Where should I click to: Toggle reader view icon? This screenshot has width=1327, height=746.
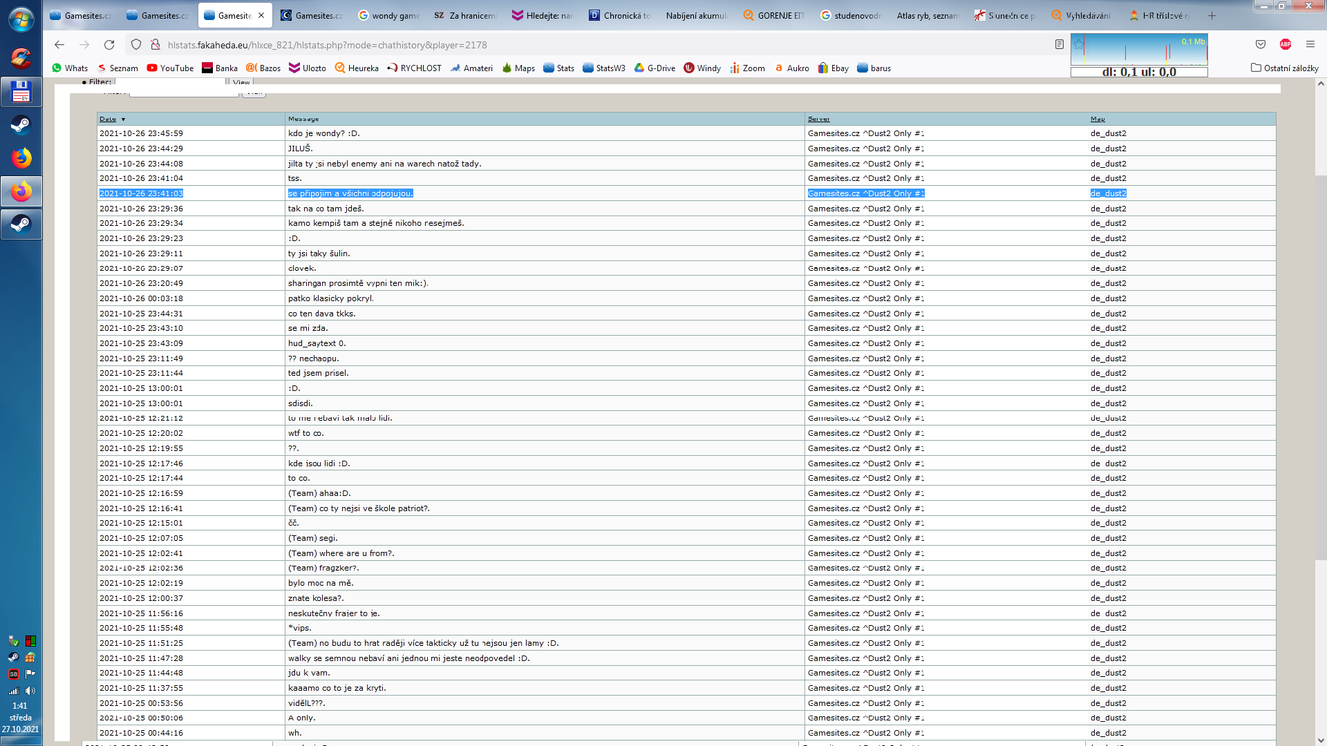1060,44
